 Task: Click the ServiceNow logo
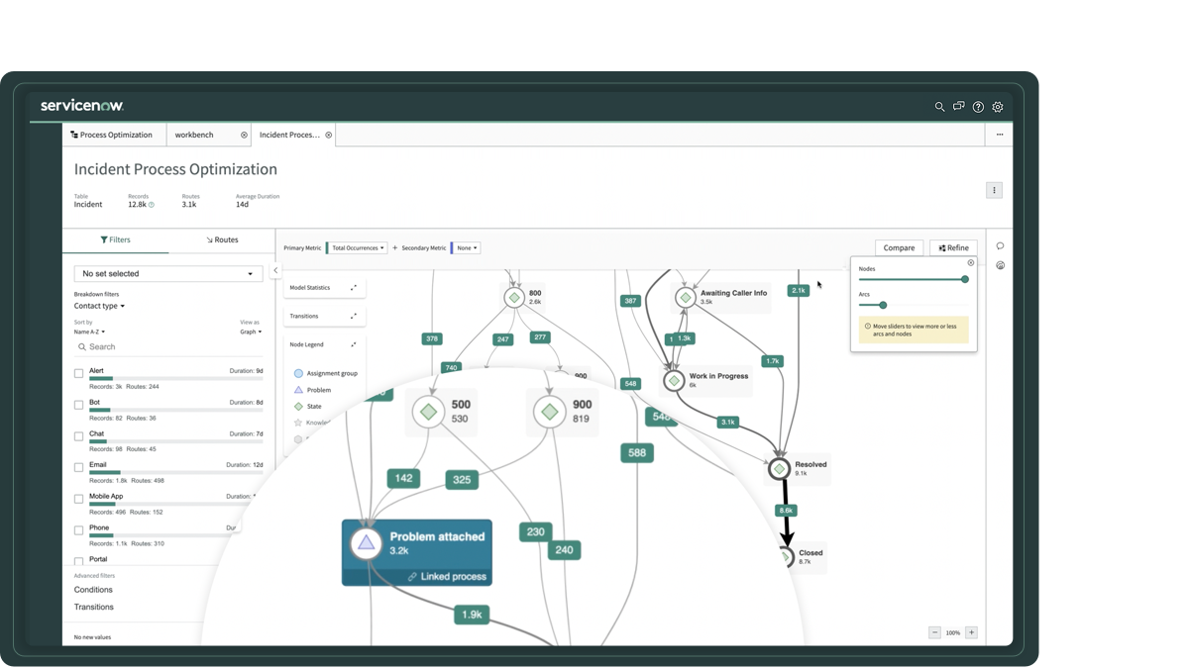click(82, 105)
